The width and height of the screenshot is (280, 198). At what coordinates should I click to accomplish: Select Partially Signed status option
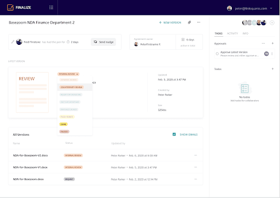[x=69, y=109]
